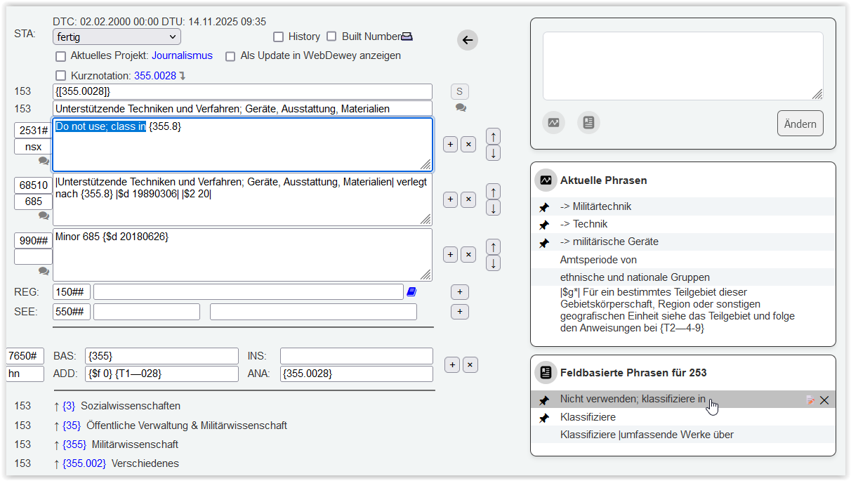This screenshot has width=851, height=481.
Task: Insert phrase 'Klassifiziere |umfassende Werke über'
Action: [x=646, y=435]
